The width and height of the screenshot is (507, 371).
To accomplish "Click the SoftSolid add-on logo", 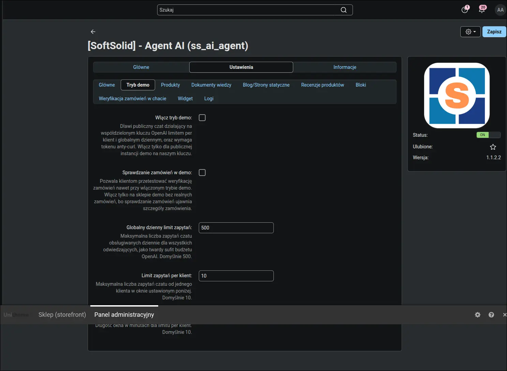I will (x=457, y=95).
